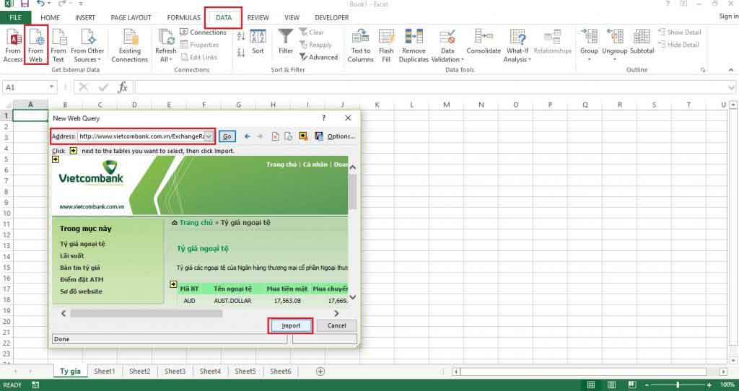Switch to the INSERT tab
739x391 pixels.
pyautogui.click(x=85, y=17)
